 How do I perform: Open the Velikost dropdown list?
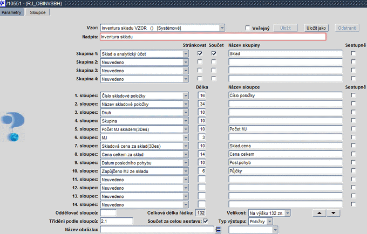[287, 213]
